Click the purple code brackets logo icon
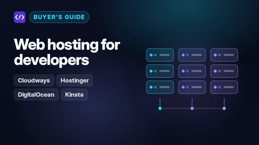259x145 pixels. tap(20, 17)
